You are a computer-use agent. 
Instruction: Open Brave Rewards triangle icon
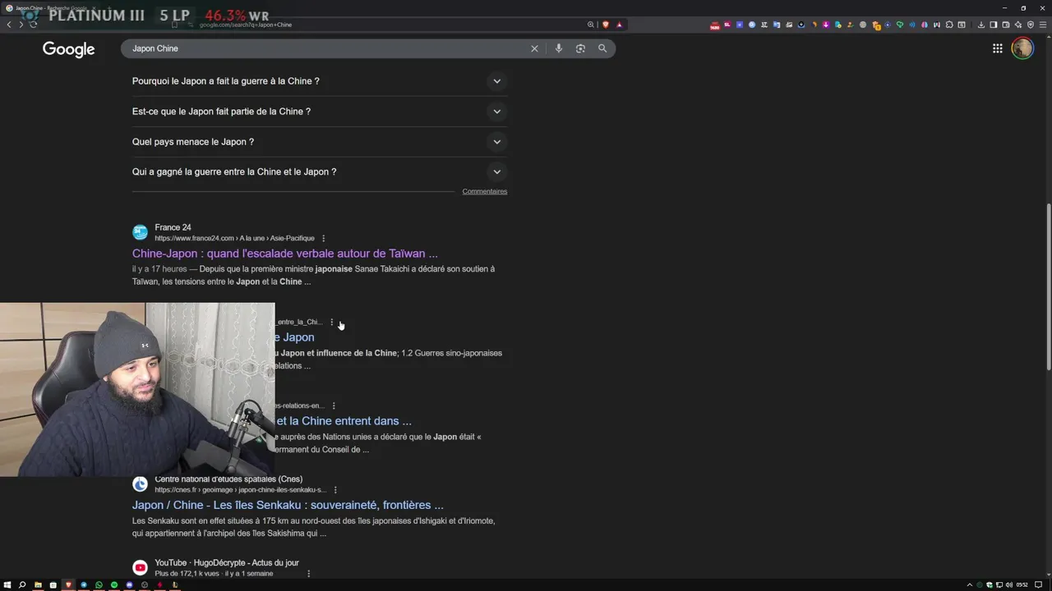[x=619, y=25]
